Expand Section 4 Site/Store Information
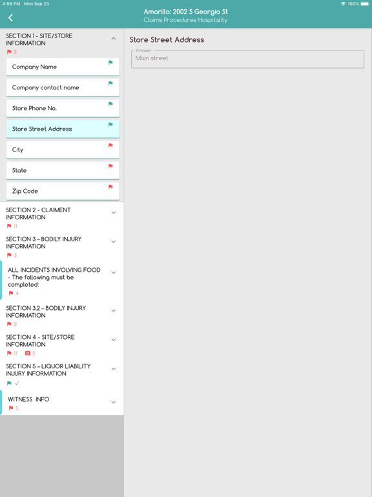This screenshot has width=372, height=497. [113, 340]
